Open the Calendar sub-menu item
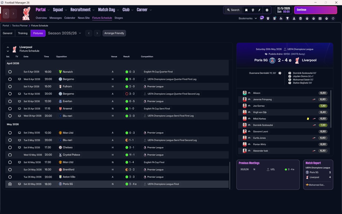 (70, 18)
